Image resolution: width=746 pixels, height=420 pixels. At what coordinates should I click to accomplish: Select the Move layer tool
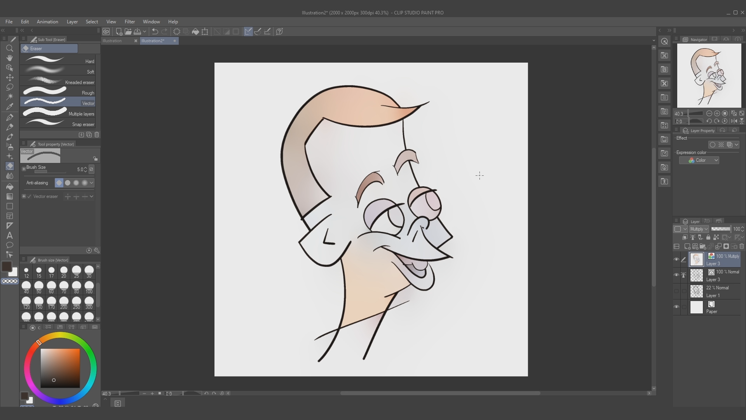point(10,77)
